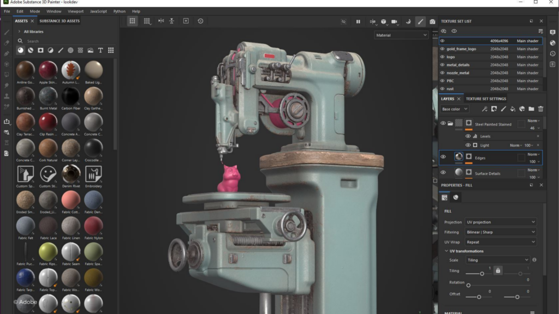This screenshot has width=559, height=314.
Task: Toggle visibility of the Light effect
Action: click(468, 145)
